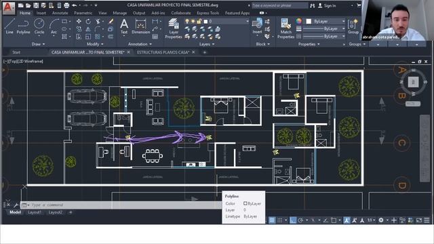The image size is (434, 244).
Task: Open the Customization menu in status bar
Action: [427, 220]
